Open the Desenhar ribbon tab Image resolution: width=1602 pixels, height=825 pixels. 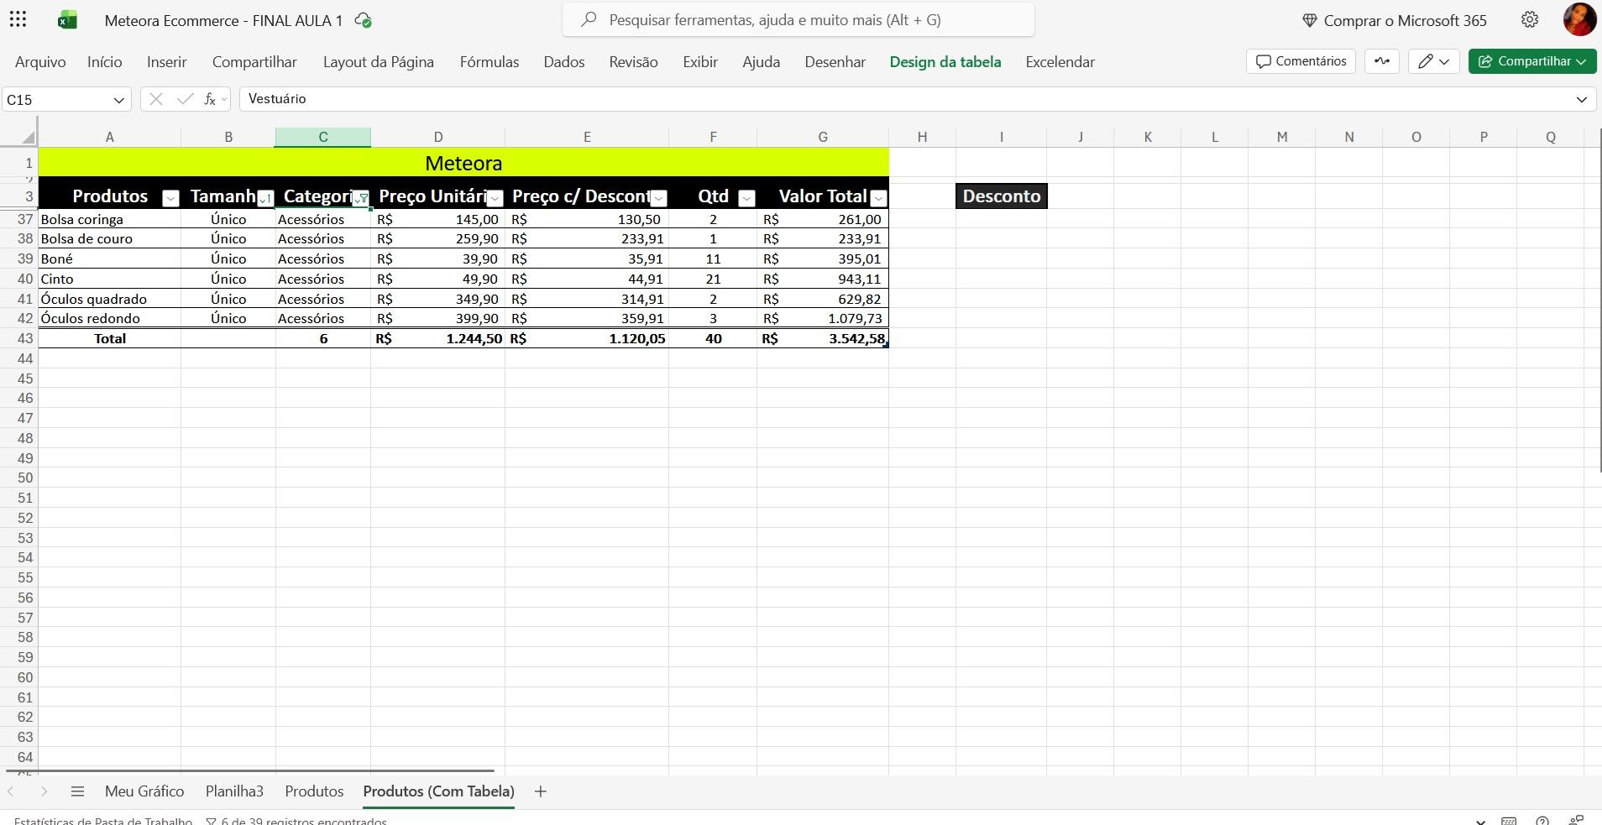click(835, 62)
